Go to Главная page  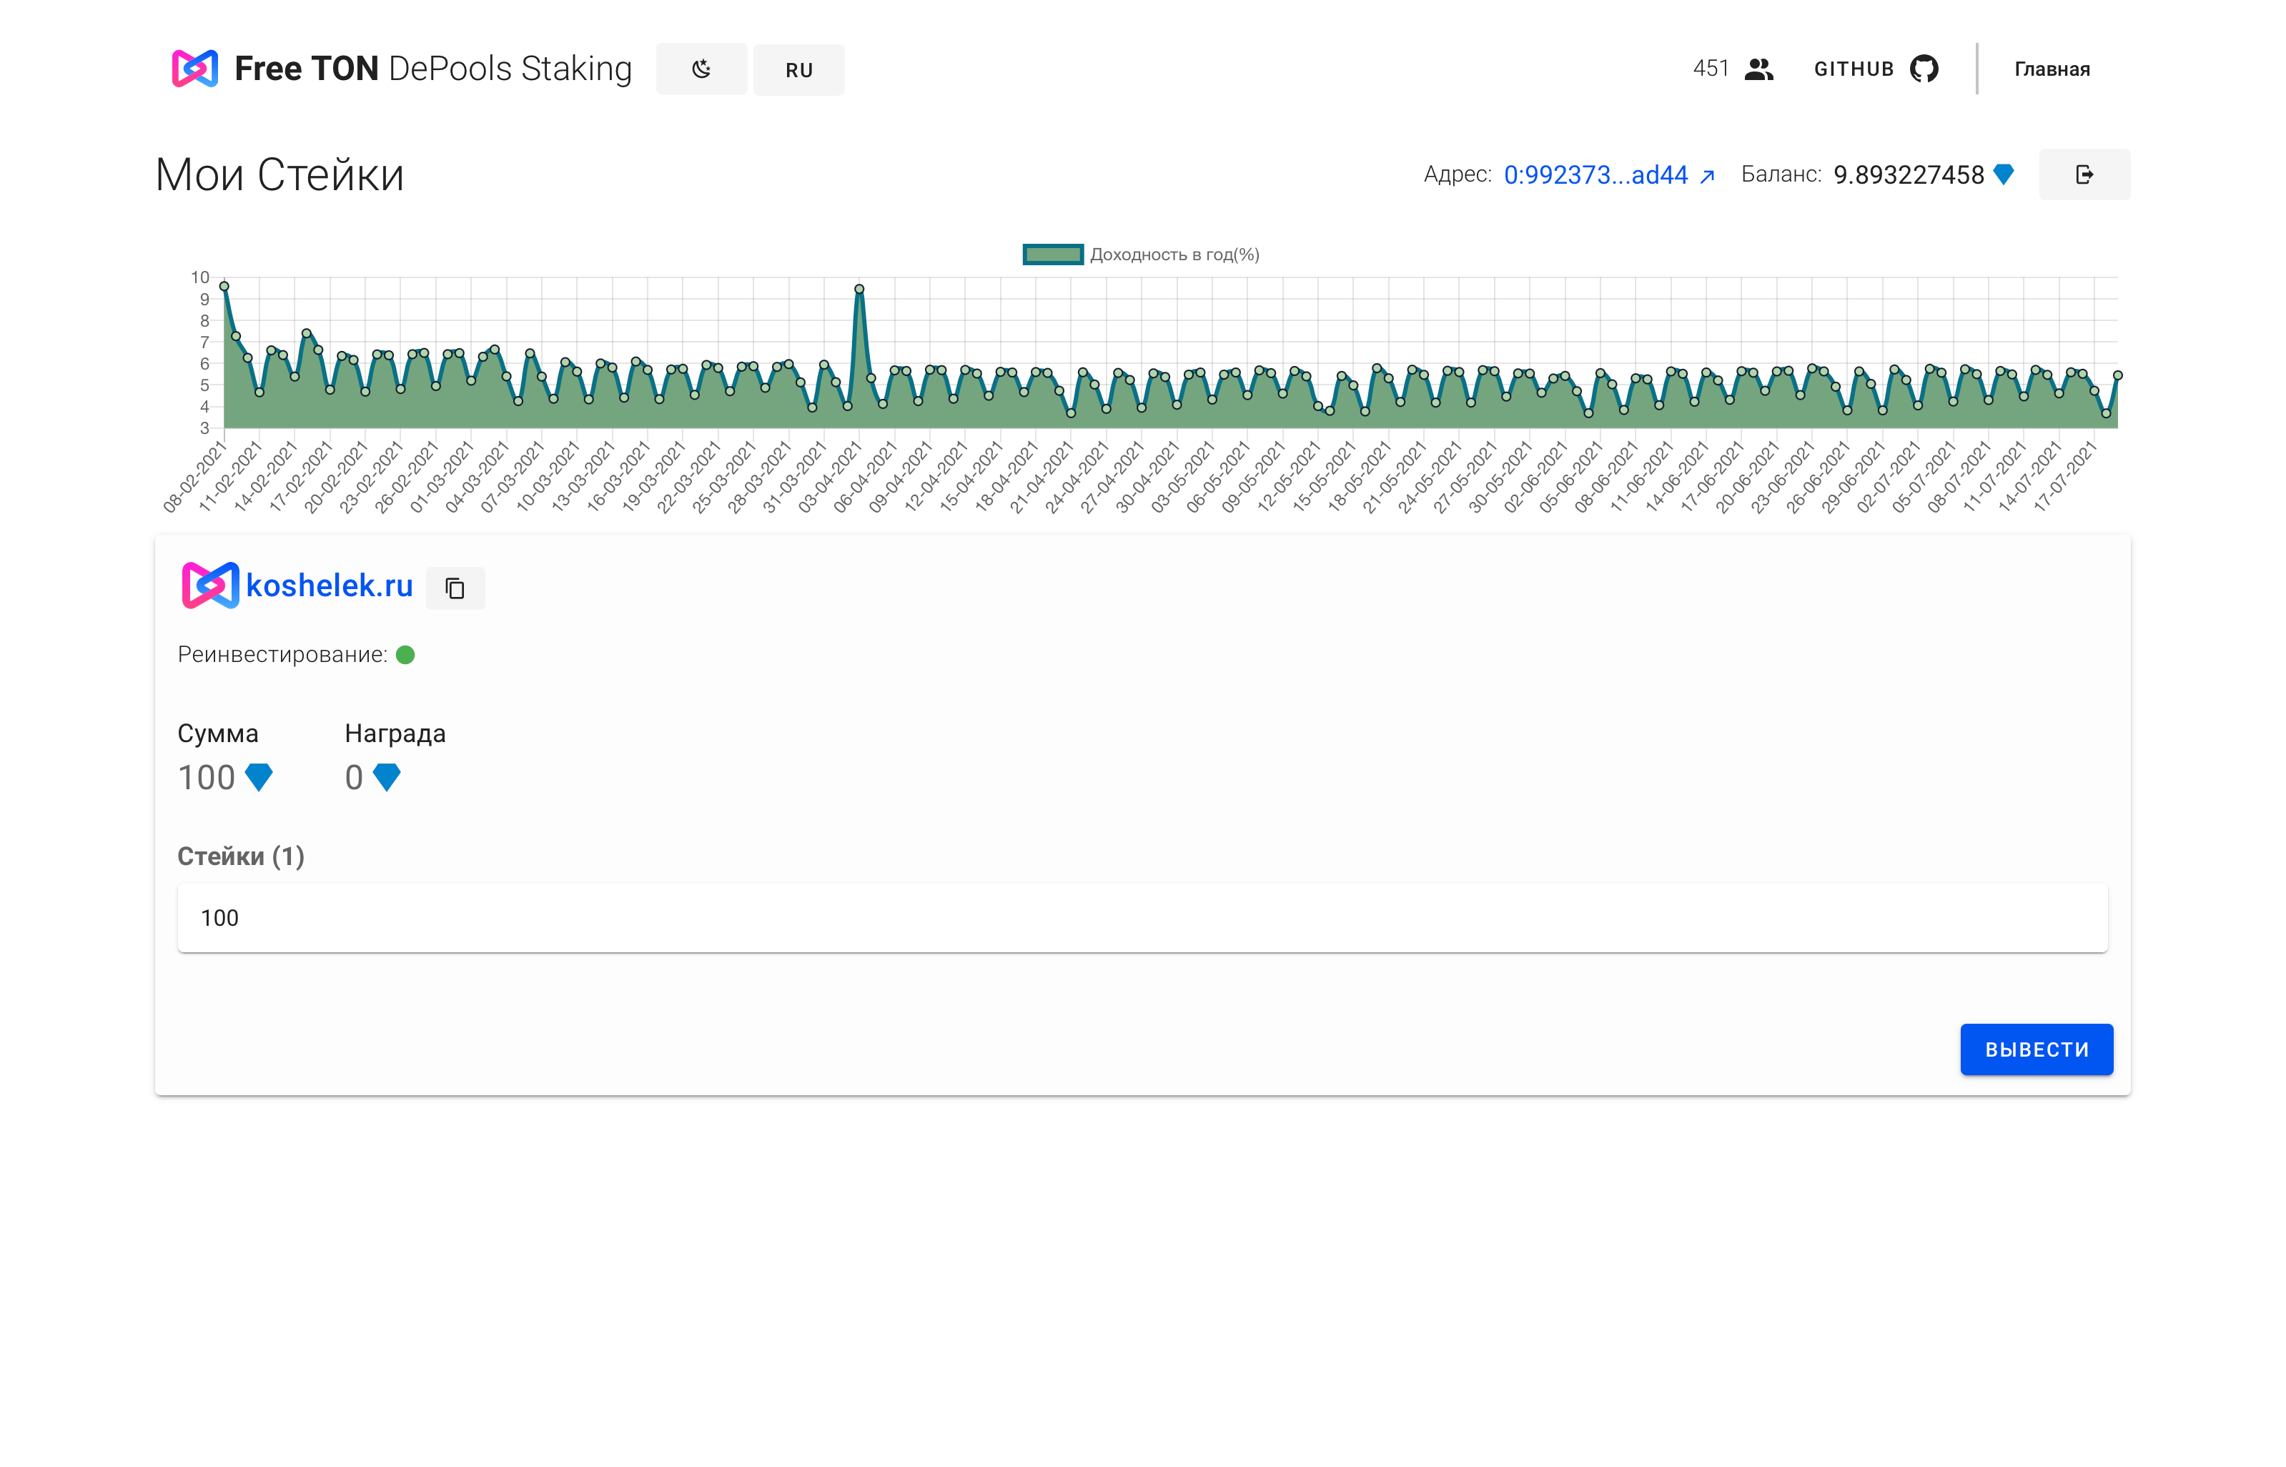pos(2052,69)
